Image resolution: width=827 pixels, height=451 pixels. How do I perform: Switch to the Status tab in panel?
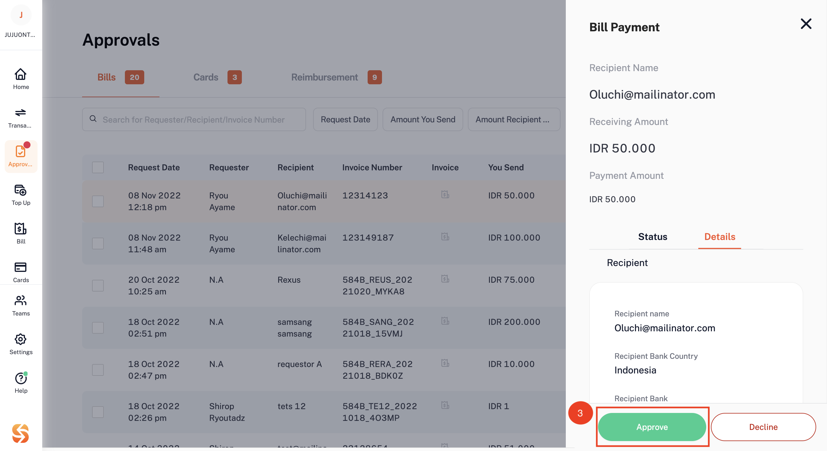pos(653,237)
